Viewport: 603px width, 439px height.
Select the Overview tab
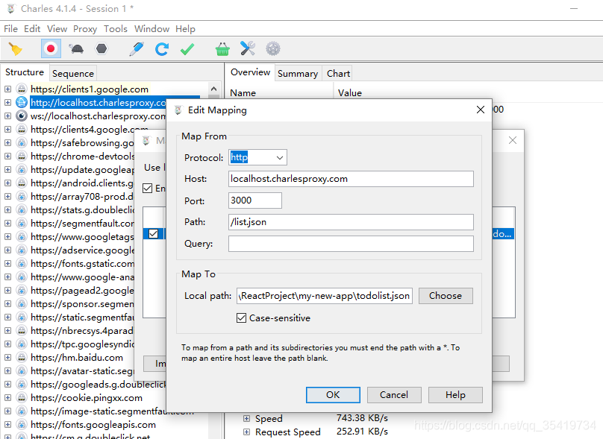[x=250, y=72]
